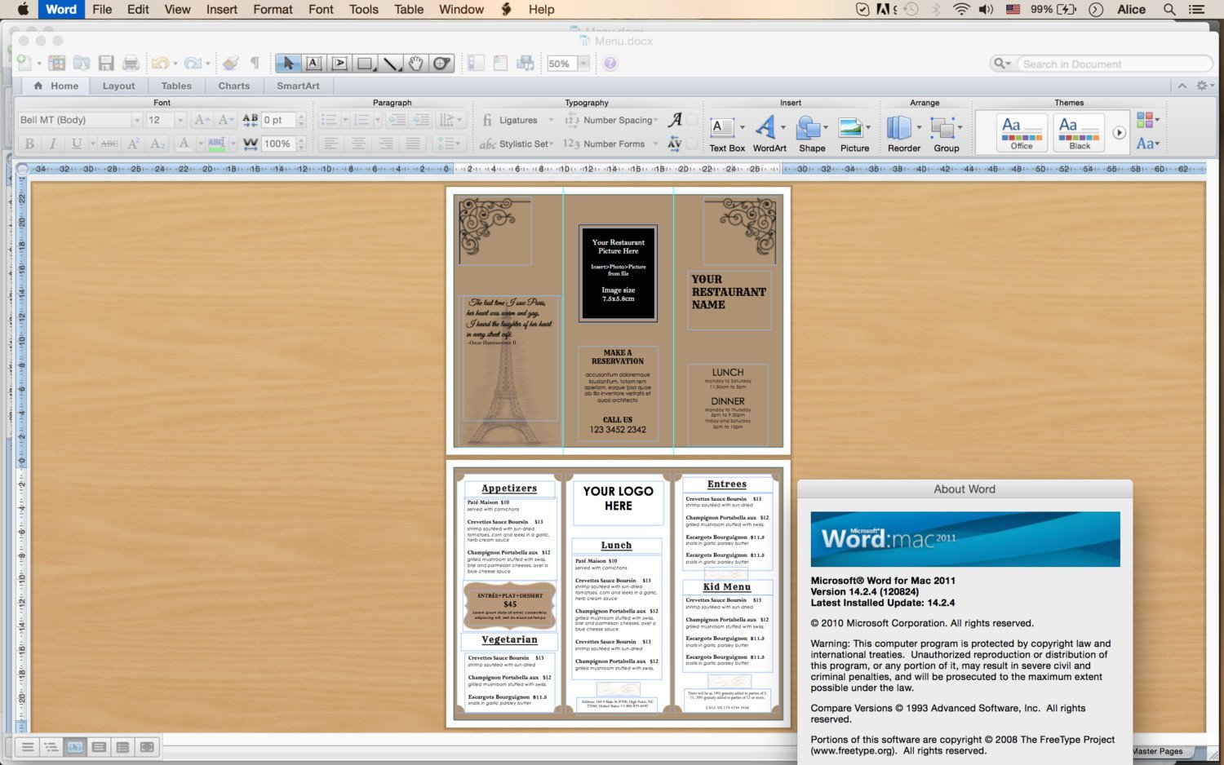Open the theme fonts Aa button

1147,144
